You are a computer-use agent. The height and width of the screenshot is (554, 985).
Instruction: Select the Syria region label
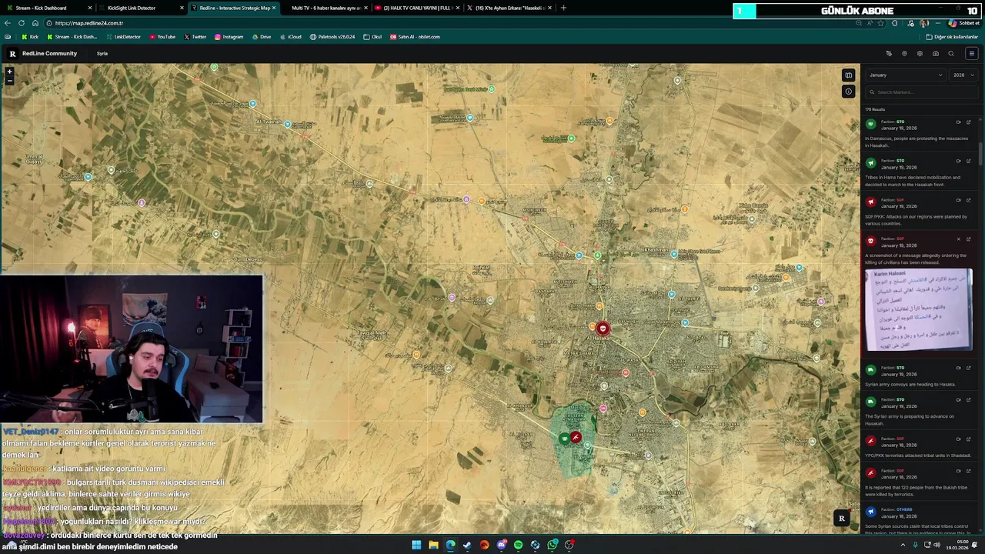[102, 54]
